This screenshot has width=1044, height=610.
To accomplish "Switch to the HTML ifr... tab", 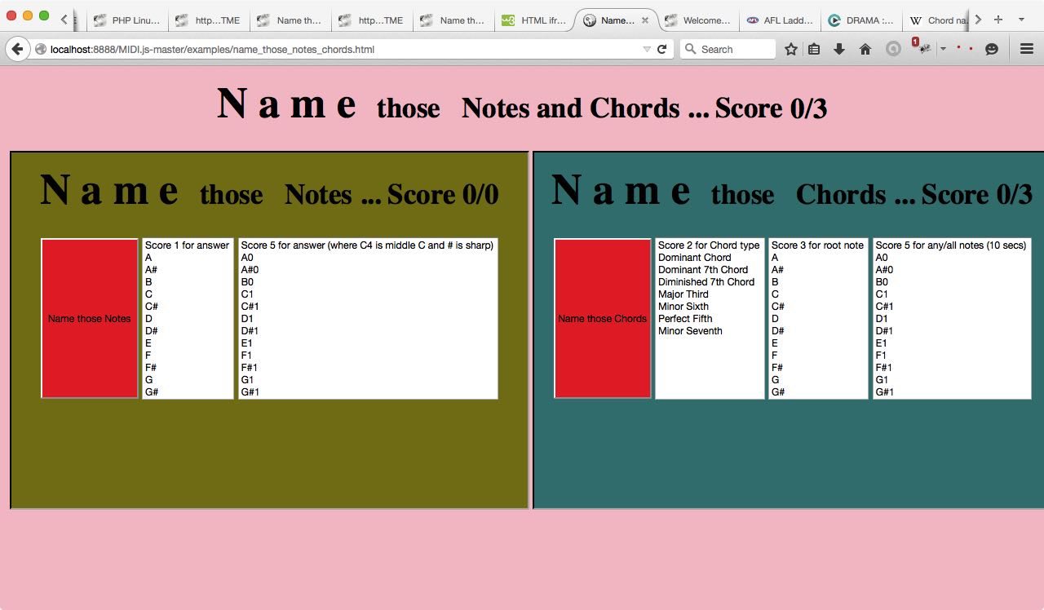I will (535, 20).
